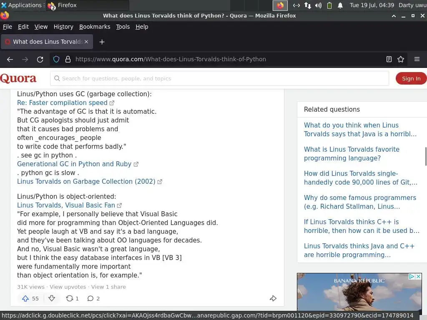
Task: Open the Tools menu
Action: click(x=123, y=27)
